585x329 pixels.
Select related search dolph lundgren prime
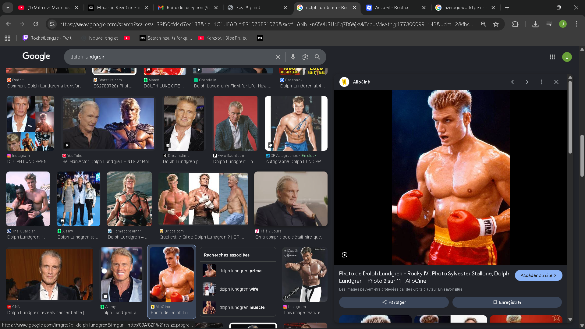238,271
